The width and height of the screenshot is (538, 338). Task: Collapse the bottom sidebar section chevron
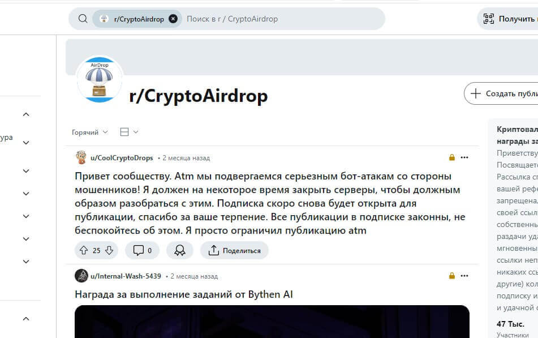[26, 319]
